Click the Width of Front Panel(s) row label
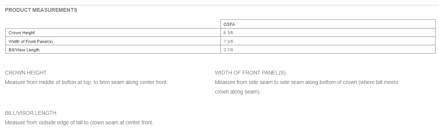This screenshot has width=439, height=138. [31, 41]
